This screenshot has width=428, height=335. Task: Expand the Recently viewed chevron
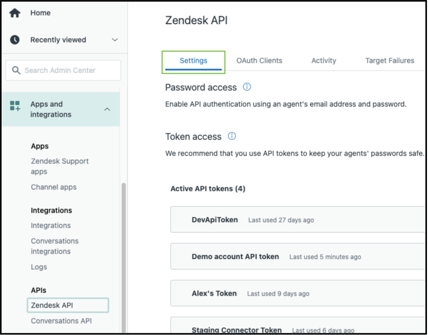[x=115, y=40]
